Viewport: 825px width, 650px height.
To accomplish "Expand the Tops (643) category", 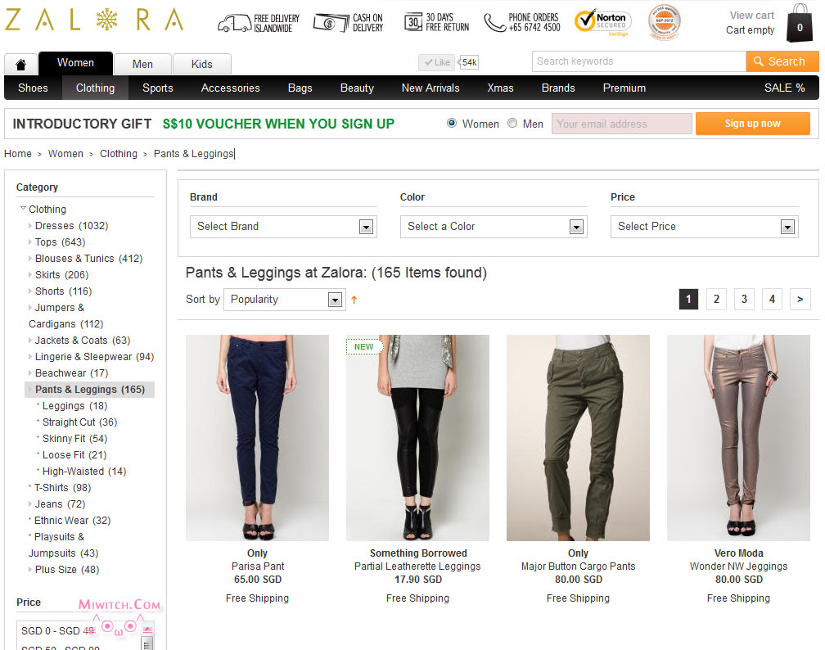I will [30, 242].
